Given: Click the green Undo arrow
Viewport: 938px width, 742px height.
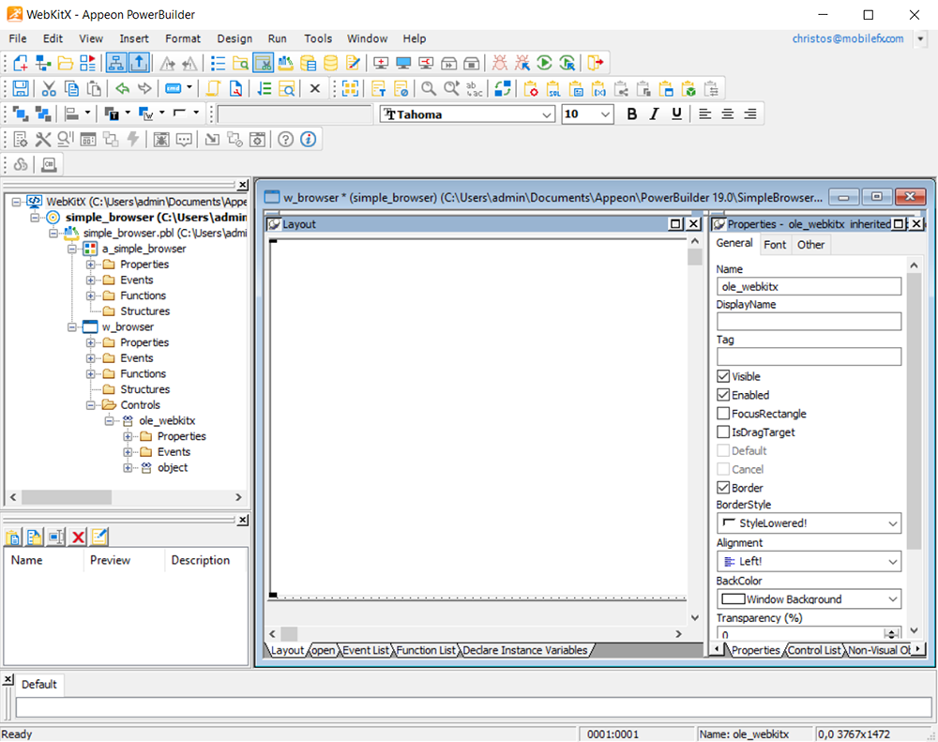Looking at the screenshot, I should (x=123, y=89).
